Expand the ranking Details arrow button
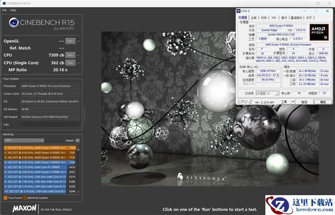Screen dimensions: 335x215 click(x=77, y=140)
